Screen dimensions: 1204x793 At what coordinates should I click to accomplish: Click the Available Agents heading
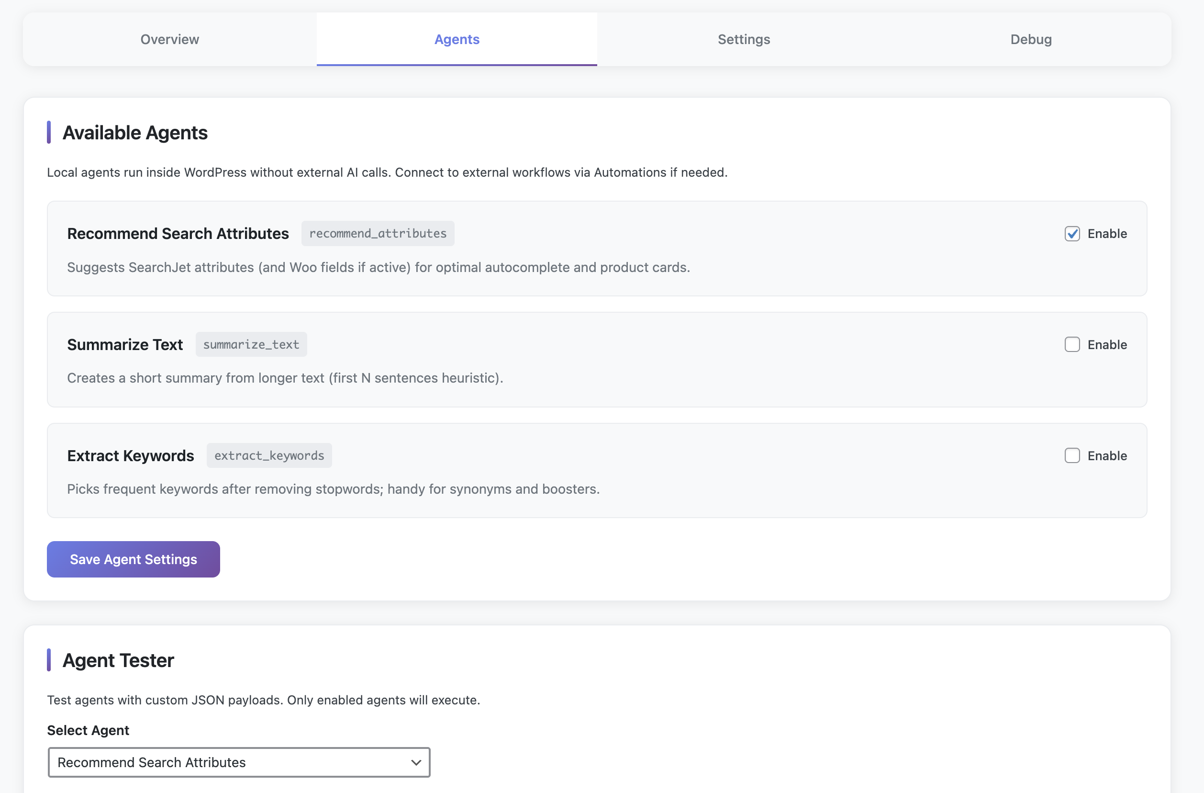(135, 132)
